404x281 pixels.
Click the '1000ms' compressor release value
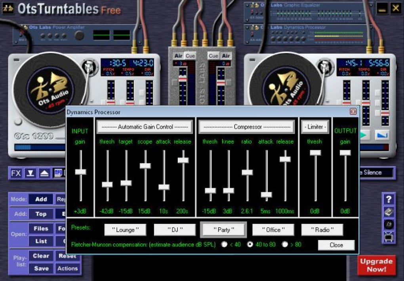285,211
